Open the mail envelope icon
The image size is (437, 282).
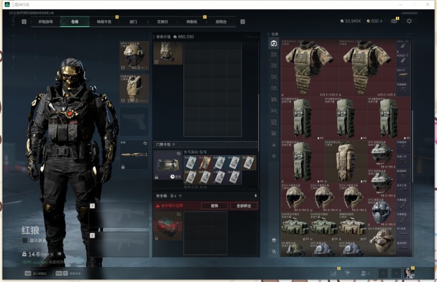394,21
